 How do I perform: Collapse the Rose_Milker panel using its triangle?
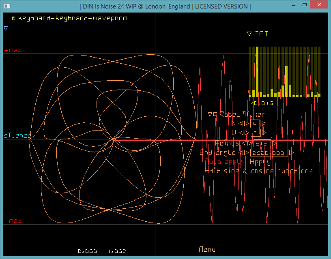tap(210, 115)
